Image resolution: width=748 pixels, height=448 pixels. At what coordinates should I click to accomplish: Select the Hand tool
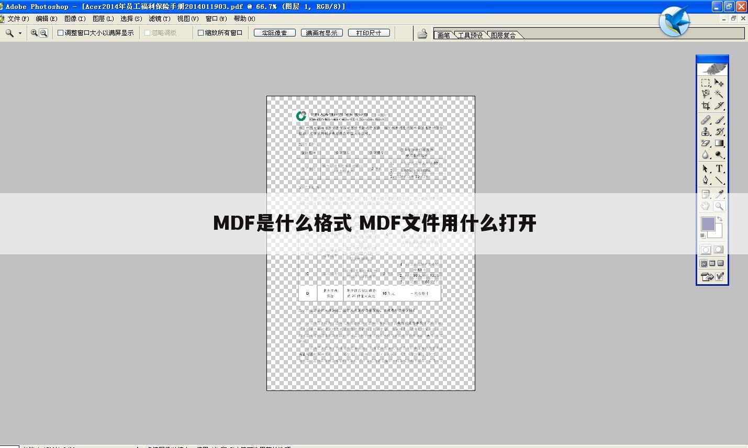click(706, 206)
